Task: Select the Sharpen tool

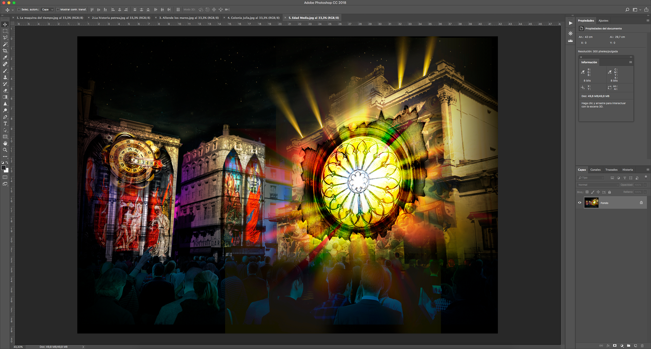Action: (x=5, y=104)
